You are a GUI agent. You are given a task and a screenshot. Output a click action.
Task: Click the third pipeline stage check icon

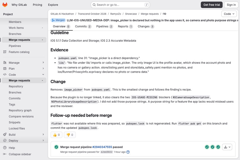pos(218,147)
